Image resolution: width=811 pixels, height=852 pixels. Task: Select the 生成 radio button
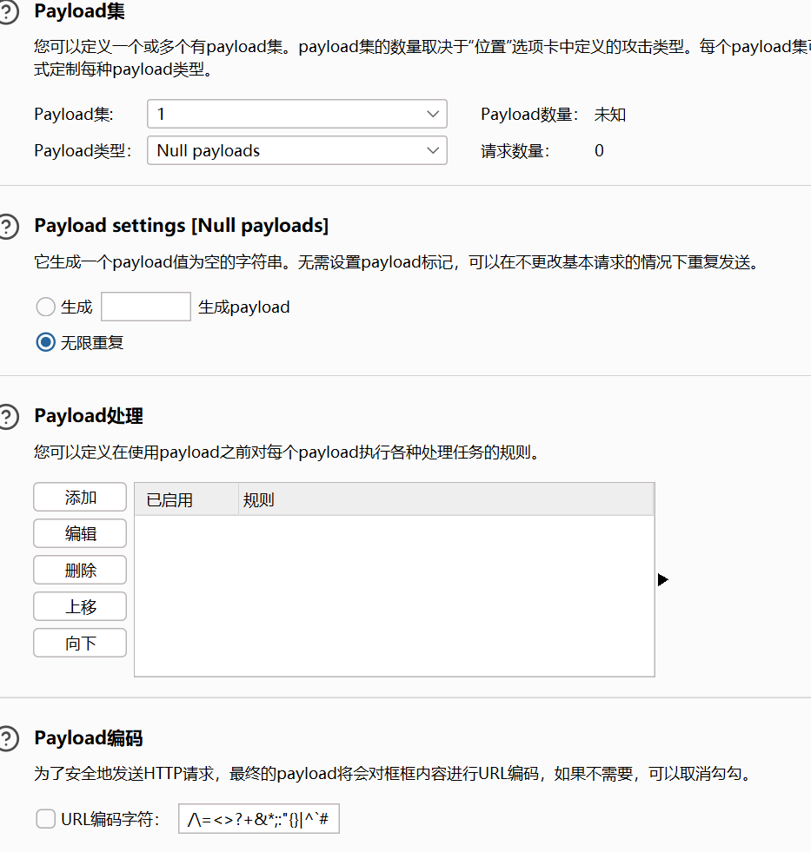[46, 307]
